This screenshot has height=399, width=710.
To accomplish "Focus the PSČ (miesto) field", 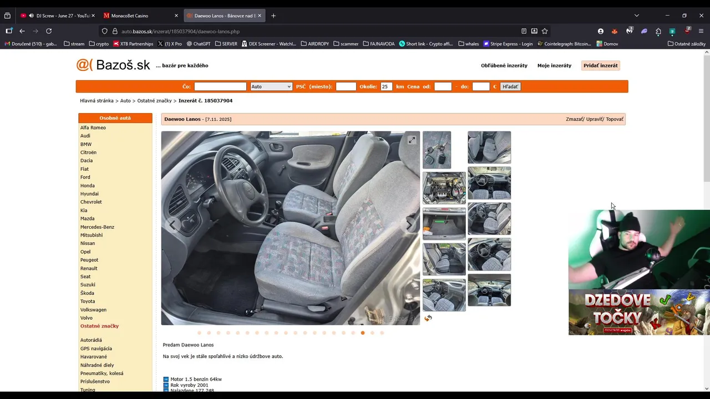I will tap(346, 86).
